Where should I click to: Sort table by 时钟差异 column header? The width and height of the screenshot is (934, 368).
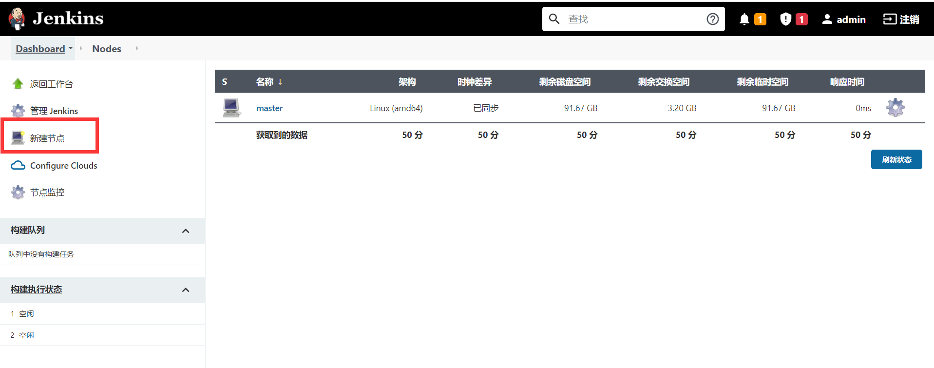(x=475, y=82)
